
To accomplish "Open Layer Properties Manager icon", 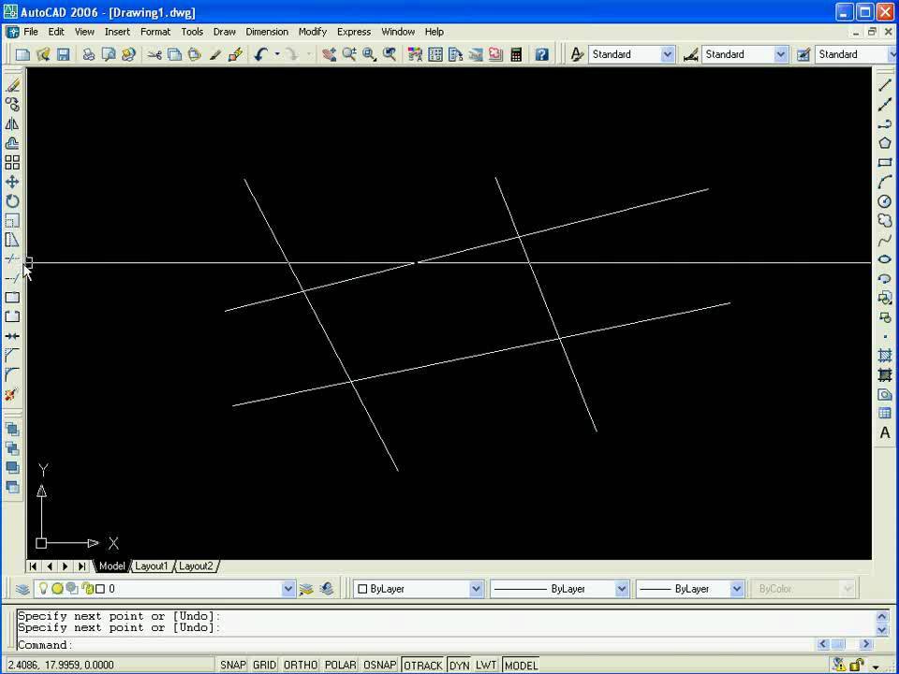I will 22,589.
